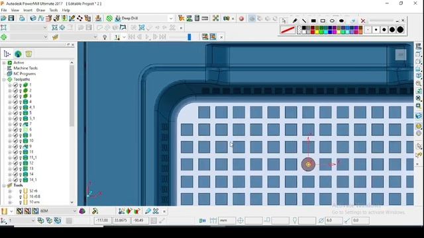Toggle the checkmark of toolpath 14_1
This screenshot has height=238, width=424.
pyautogui.click(x=15, y=180)
